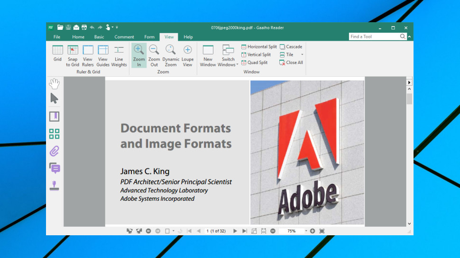The image size is (460, 258).
Task: Open the 75% zoom level dropdown
Action: (x=306, y=231)
